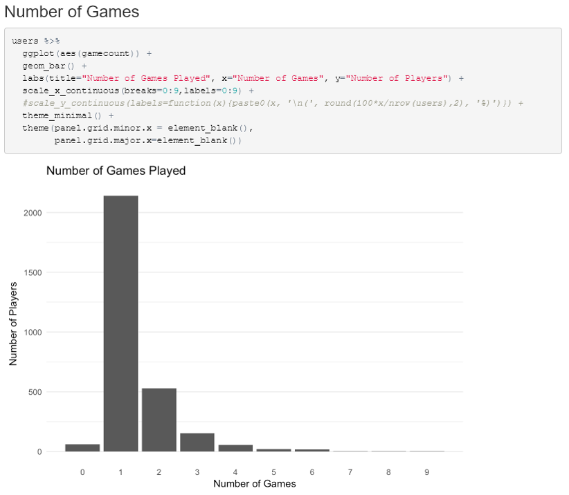Click the 2000 y-axis tick label
This screenshot has width=569, height=495.
click(33, 213)
